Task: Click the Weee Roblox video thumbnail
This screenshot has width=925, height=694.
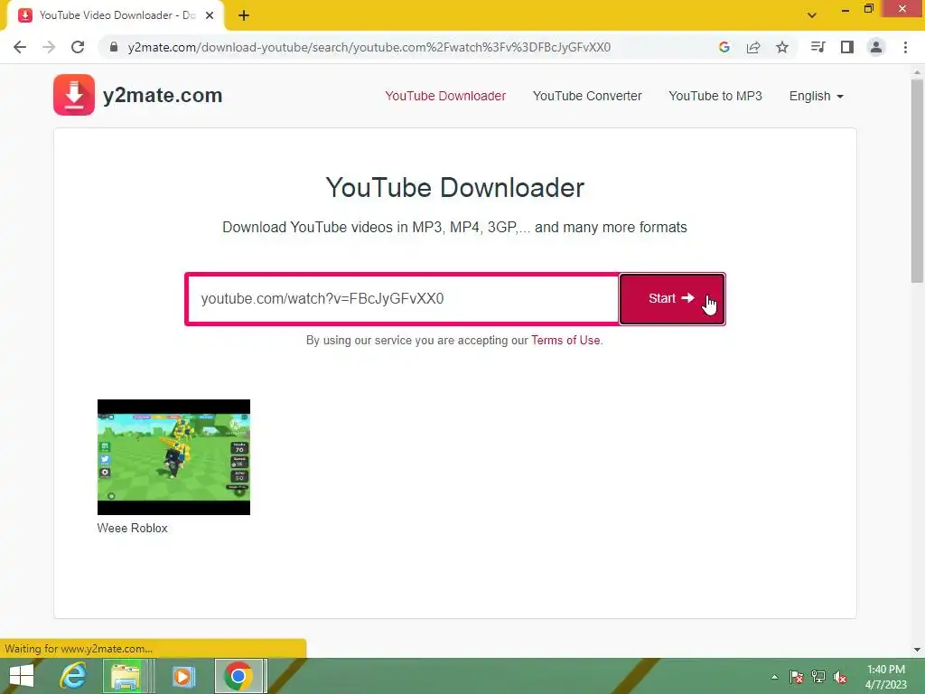Action: (x=173, y=456)
